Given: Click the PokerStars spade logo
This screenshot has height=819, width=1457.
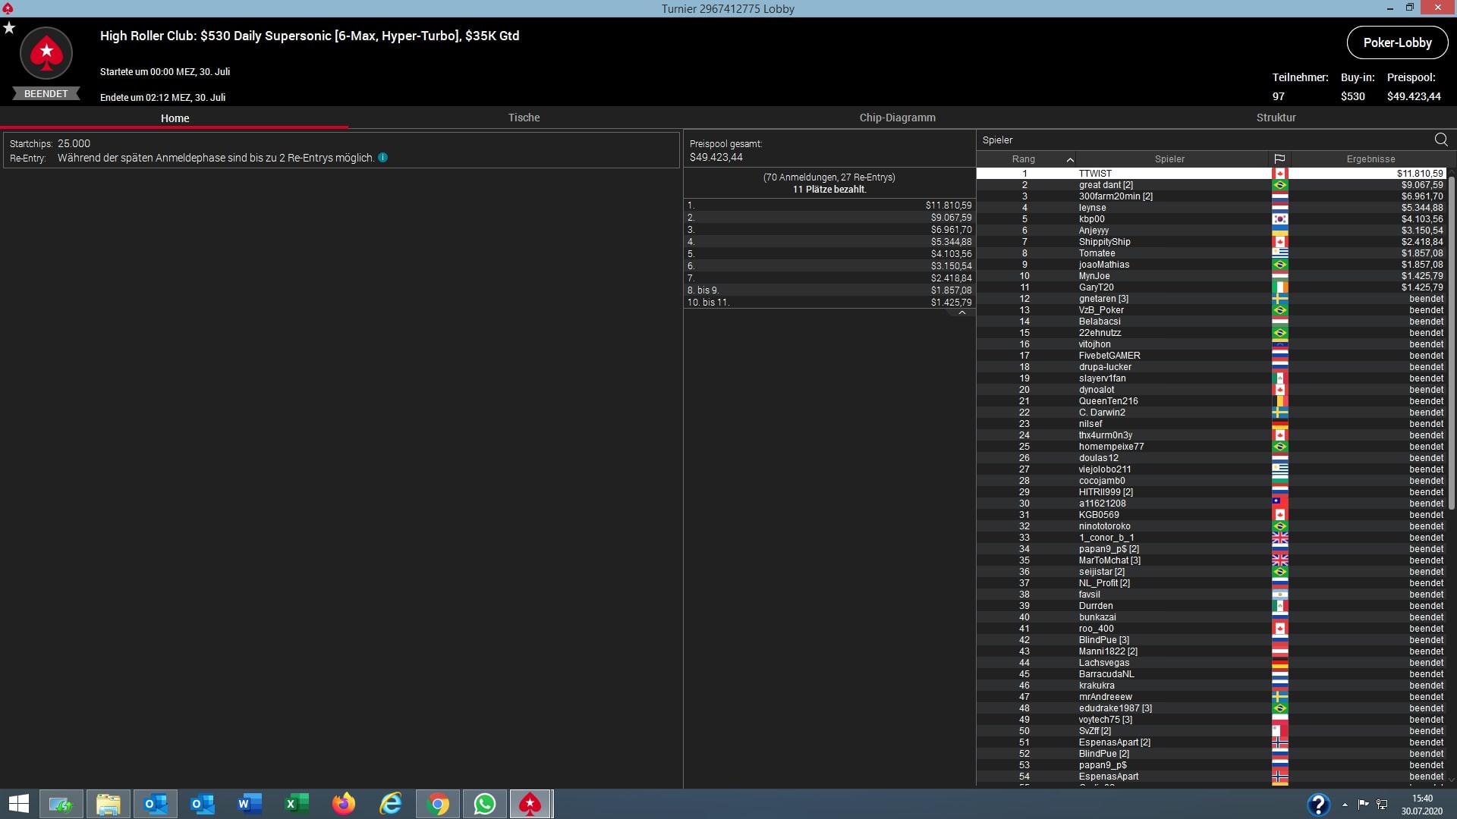Looking at the screenshot, I should tap(46, 53).
